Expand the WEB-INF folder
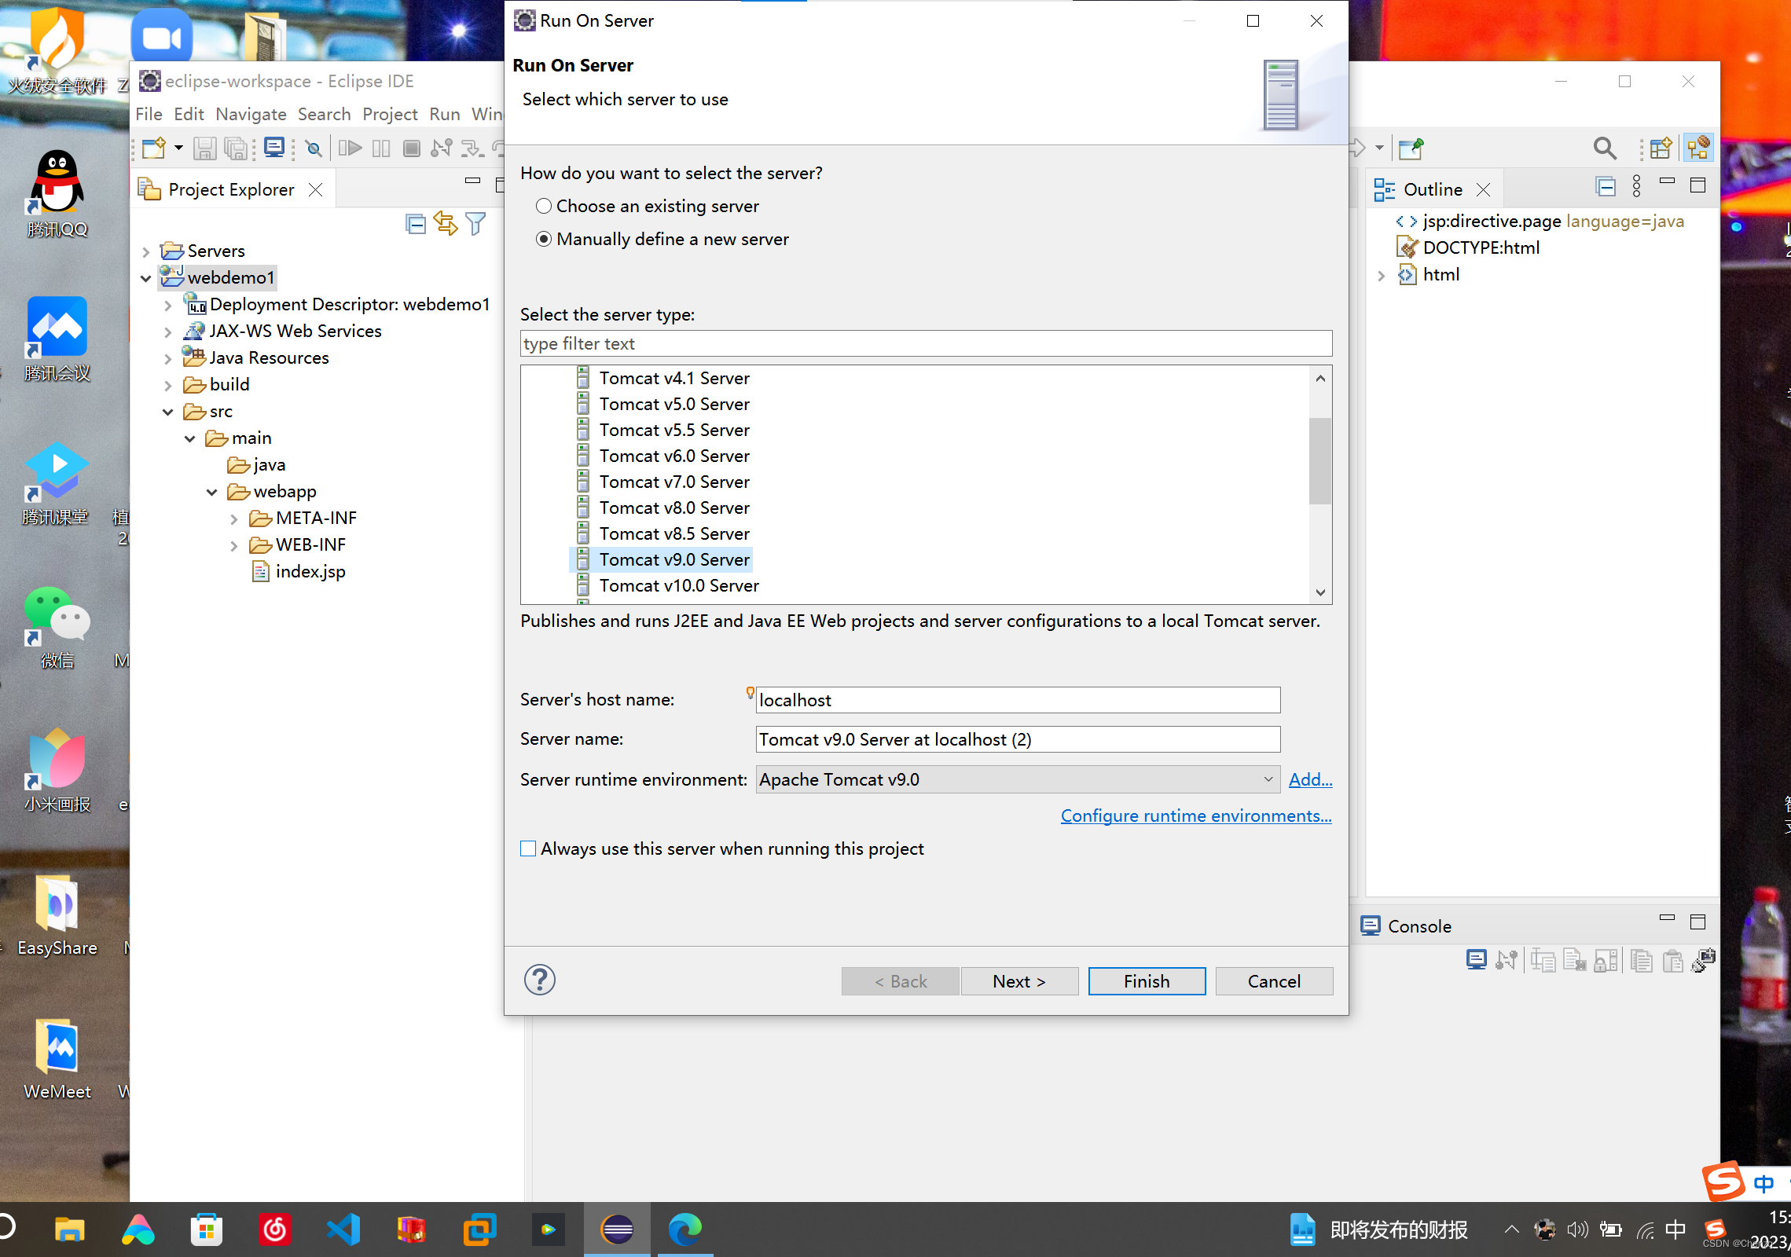The width and height of the screenshot is (1791, 1257). pyautogui.click(x=233, y=545)
